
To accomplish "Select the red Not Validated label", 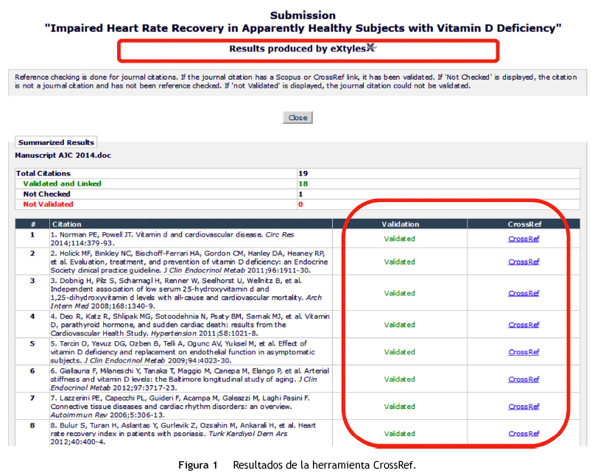I will [x=48, y=204].
